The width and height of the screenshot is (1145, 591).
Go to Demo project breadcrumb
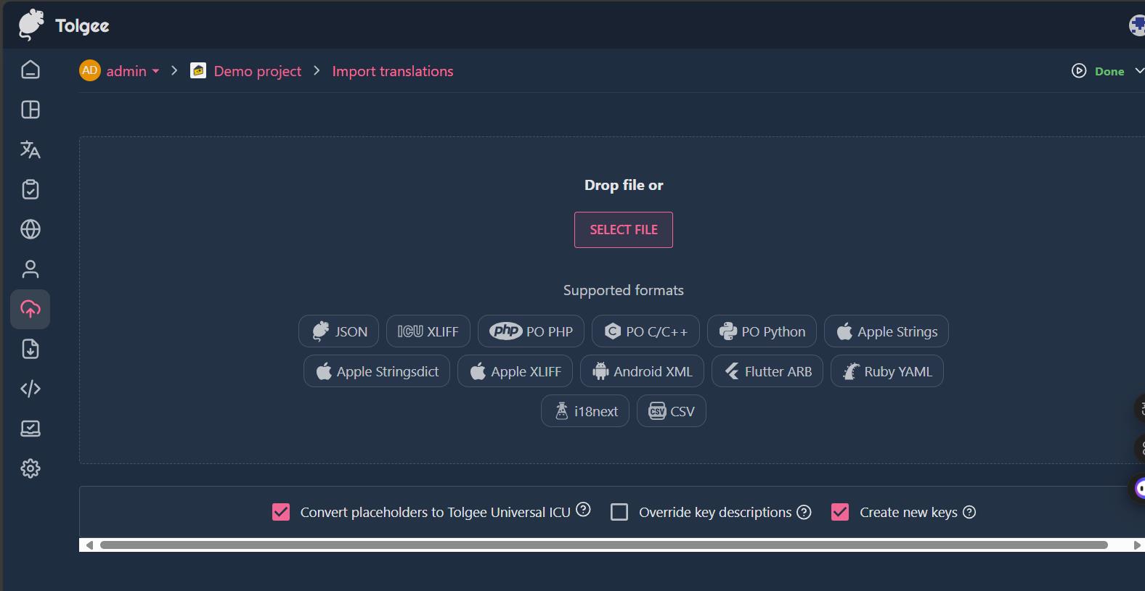pyautogui.click(x=257, y=71)
